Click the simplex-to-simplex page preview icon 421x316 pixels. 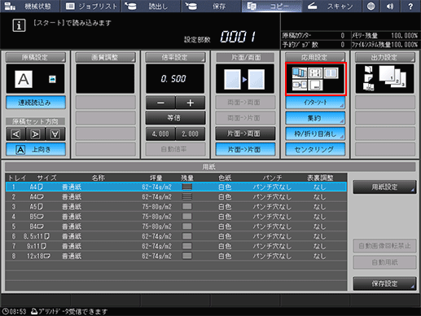click(244, 79)
